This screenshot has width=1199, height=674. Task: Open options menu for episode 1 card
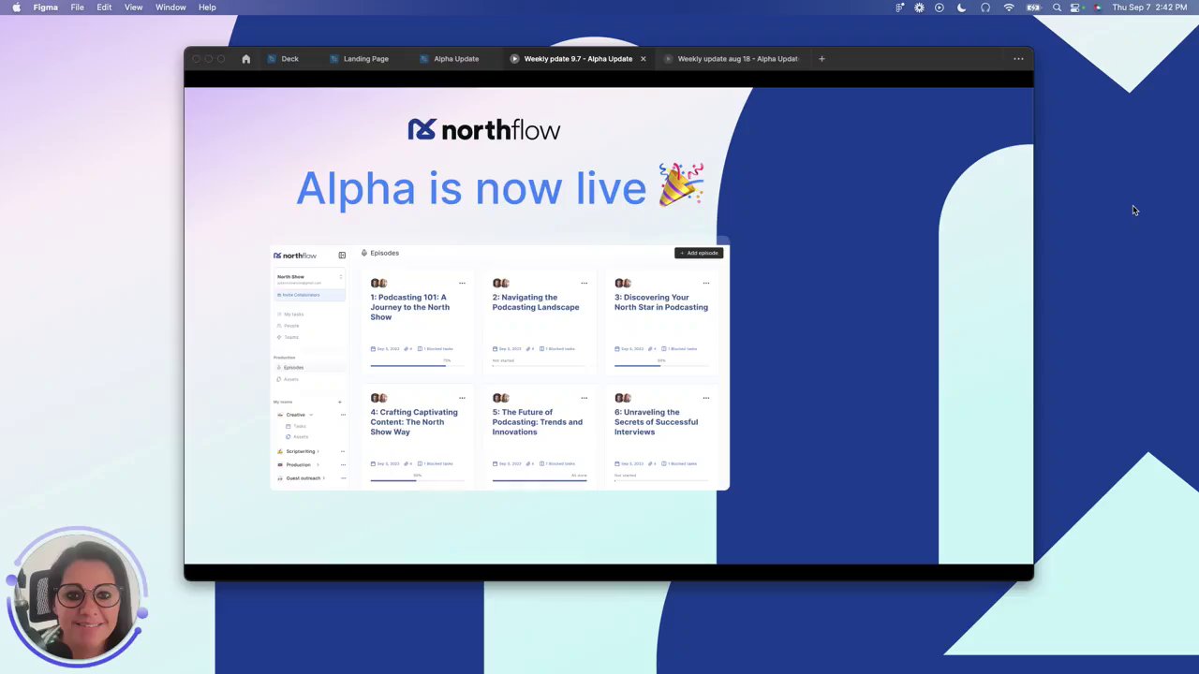[x=462, y=283]
